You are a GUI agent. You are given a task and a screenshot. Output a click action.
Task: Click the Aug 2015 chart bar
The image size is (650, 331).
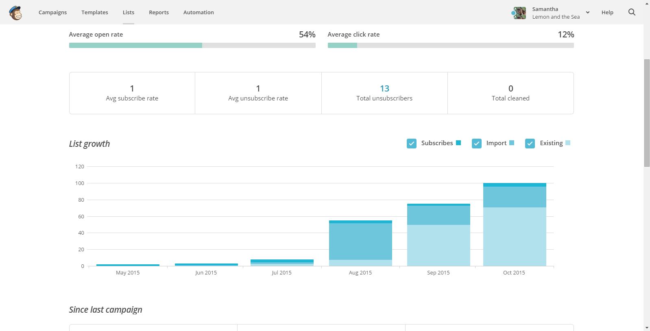pos(360,243)
